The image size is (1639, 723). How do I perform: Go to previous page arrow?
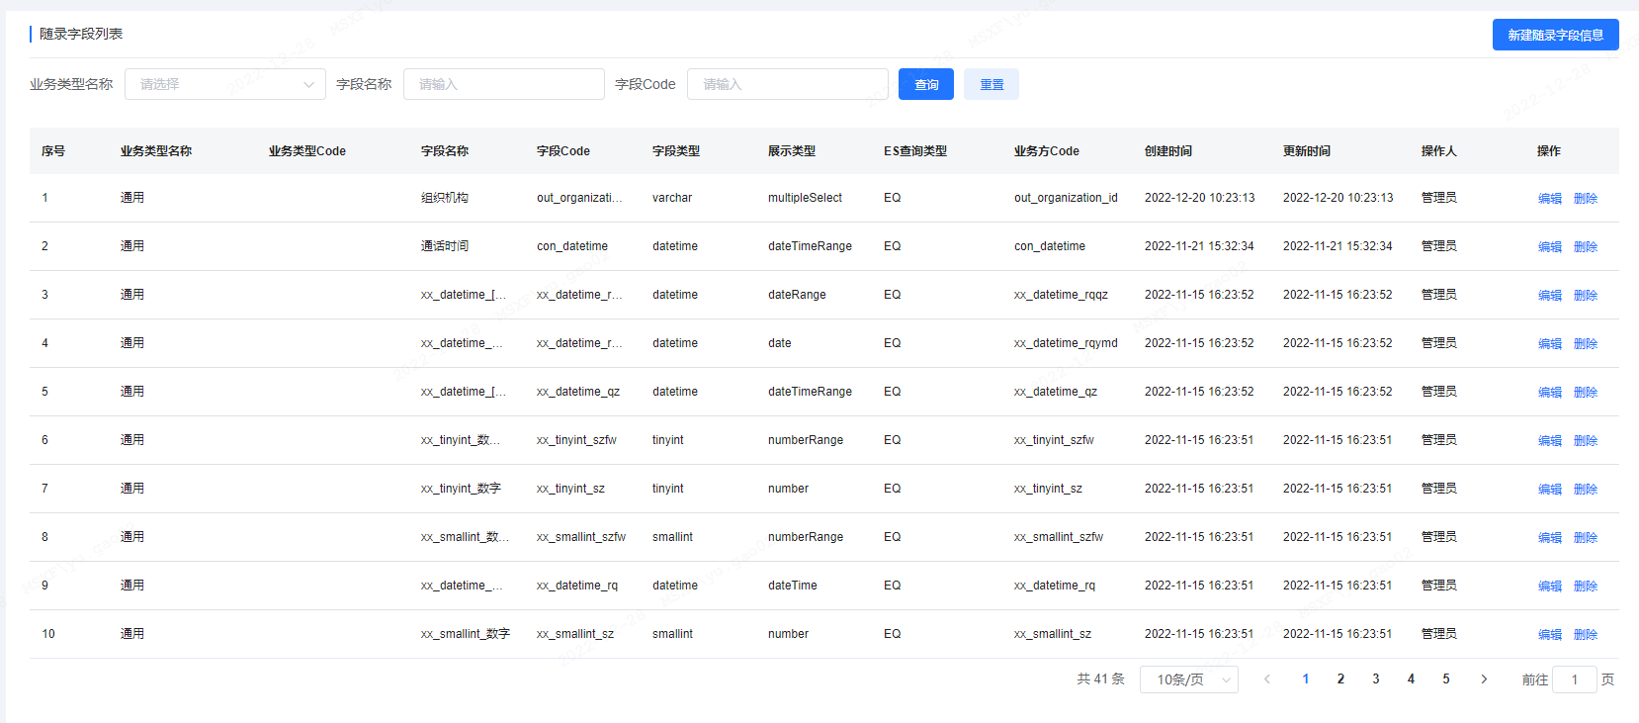[x=1266, y=678]
